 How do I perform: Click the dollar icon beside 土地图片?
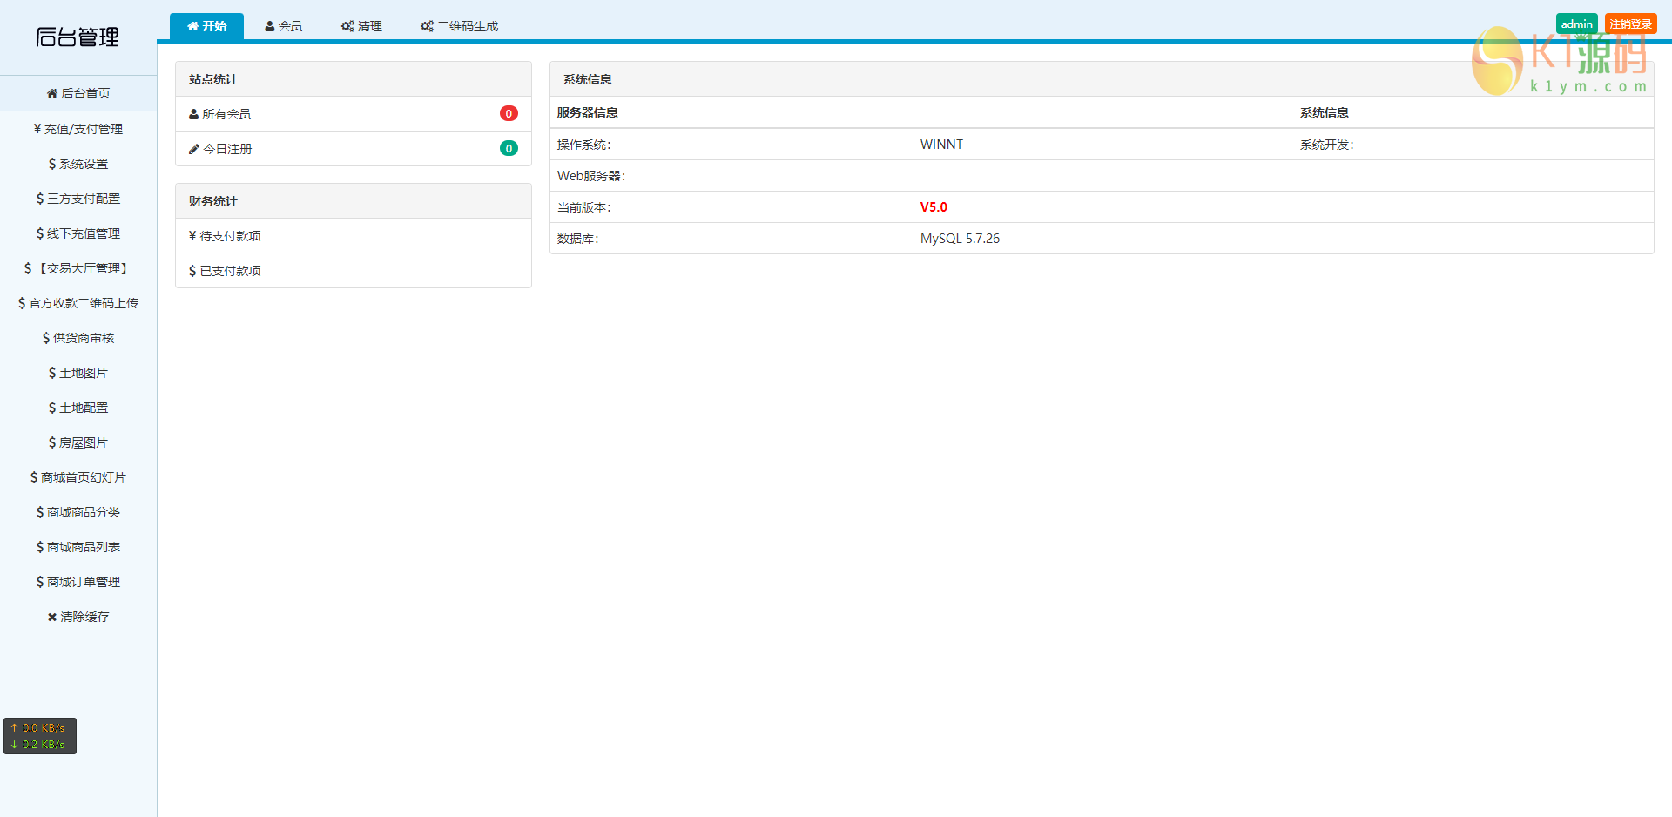52,373
